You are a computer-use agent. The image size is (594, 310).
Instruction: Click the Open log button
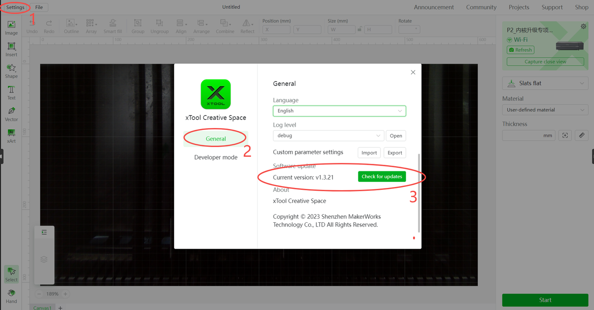(x=396, y=136)
